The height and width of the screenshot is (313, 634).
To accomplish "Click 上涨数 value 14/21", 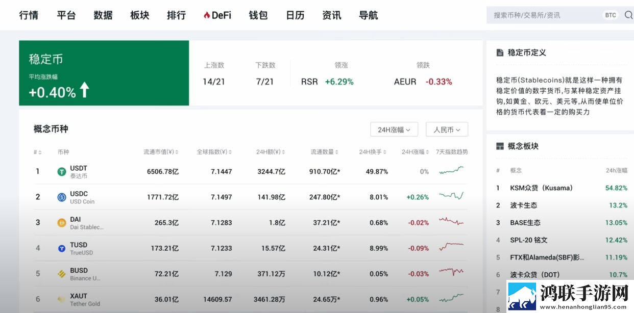I will 214,82.
